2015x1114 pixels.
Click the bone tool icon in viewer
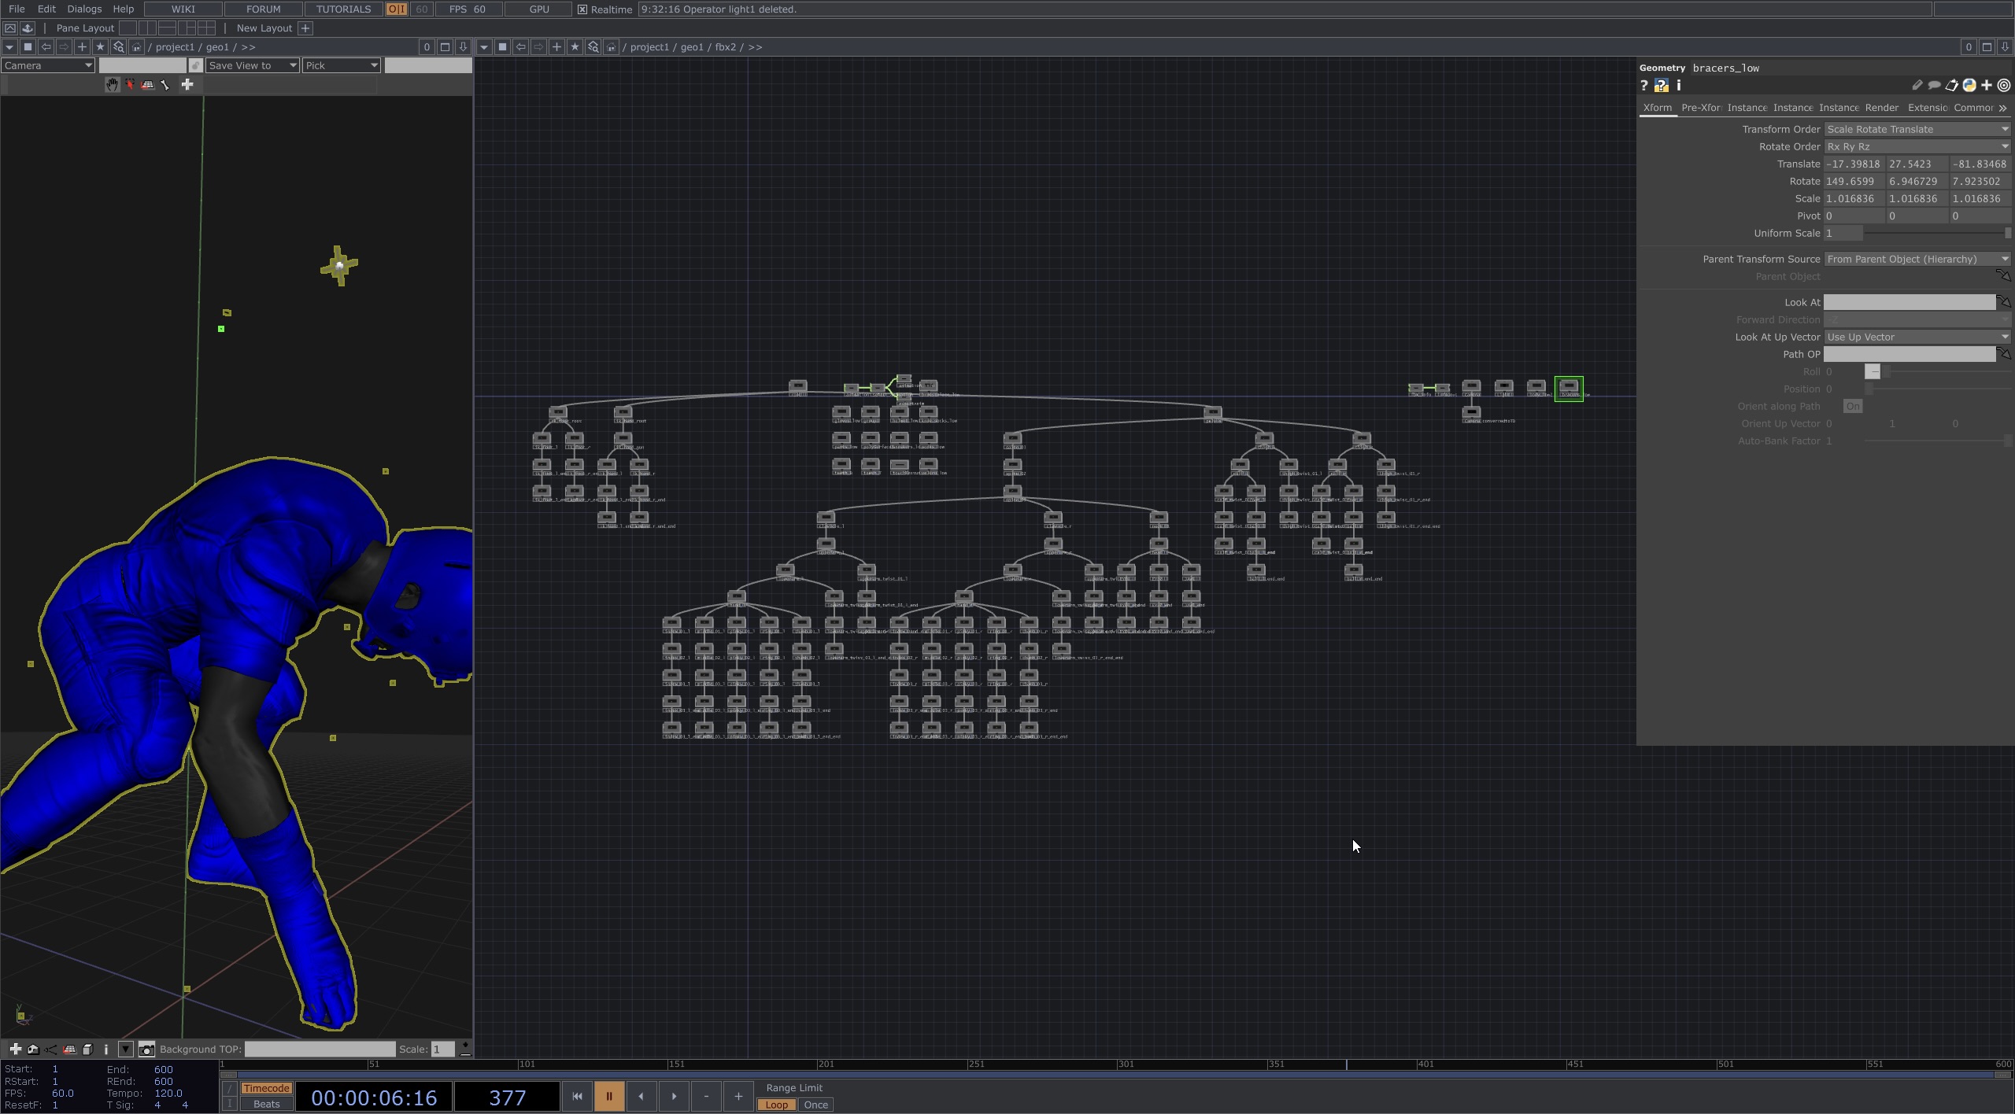point(165,85)
